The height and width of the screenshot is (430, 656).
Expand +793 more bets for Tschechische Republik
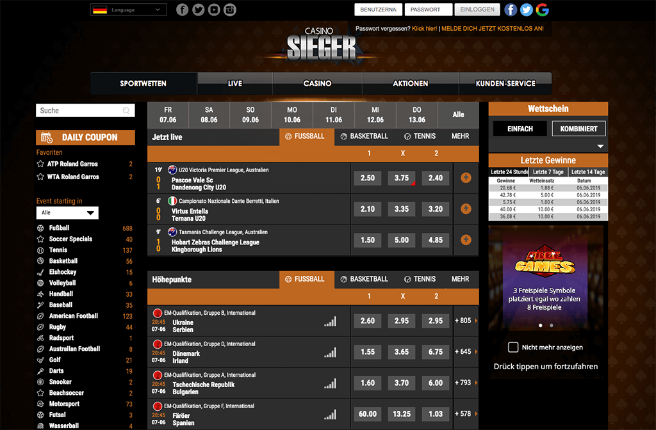tap(466, 383)
